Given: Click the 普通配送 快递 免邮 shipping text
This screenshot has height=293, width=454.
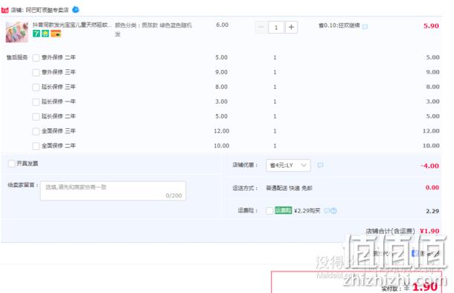Looking at the screenshot, I should 289,189.
